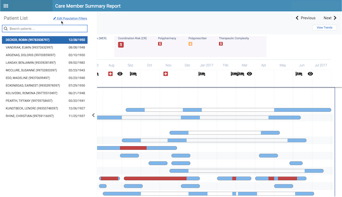Click the bed icon just before Jun

299,74
